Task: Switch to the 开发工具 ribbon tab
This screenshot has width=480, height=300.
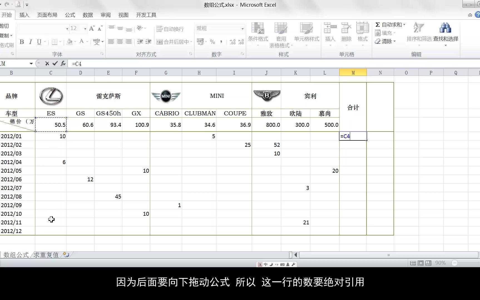Action: 146,15
